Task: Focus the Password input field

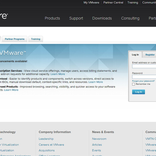Action: 144,77
